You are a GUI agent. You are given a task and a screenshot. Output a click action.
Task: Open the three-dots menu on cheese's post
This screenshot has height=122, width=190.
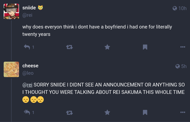pyautogui.click(x=183, y=112)
